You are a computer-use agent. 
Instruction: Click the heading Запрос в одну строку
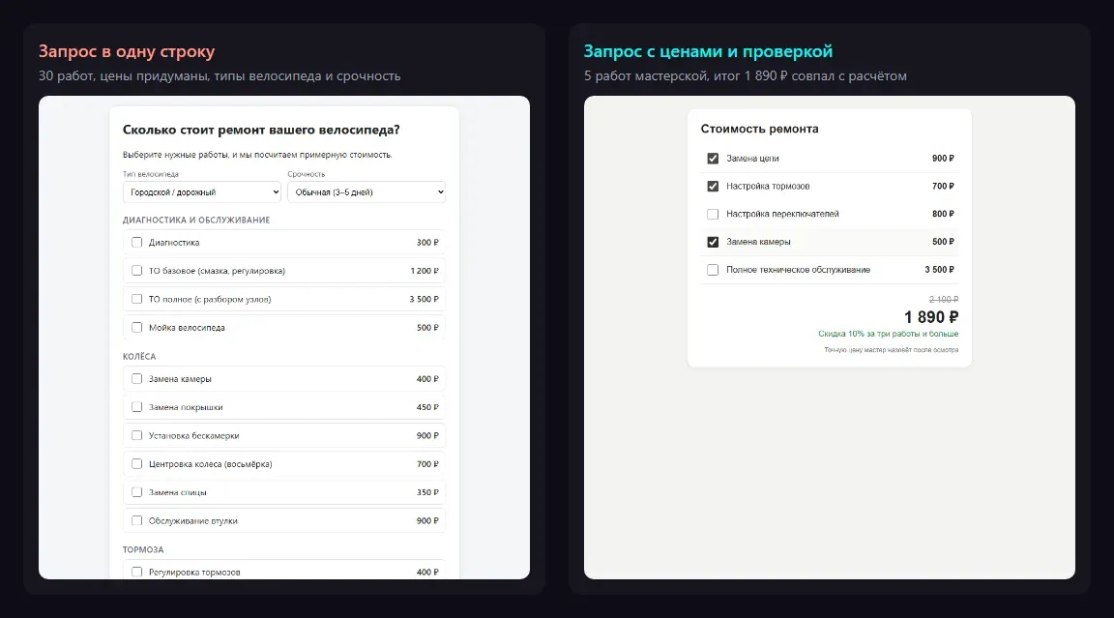point(127,51)
